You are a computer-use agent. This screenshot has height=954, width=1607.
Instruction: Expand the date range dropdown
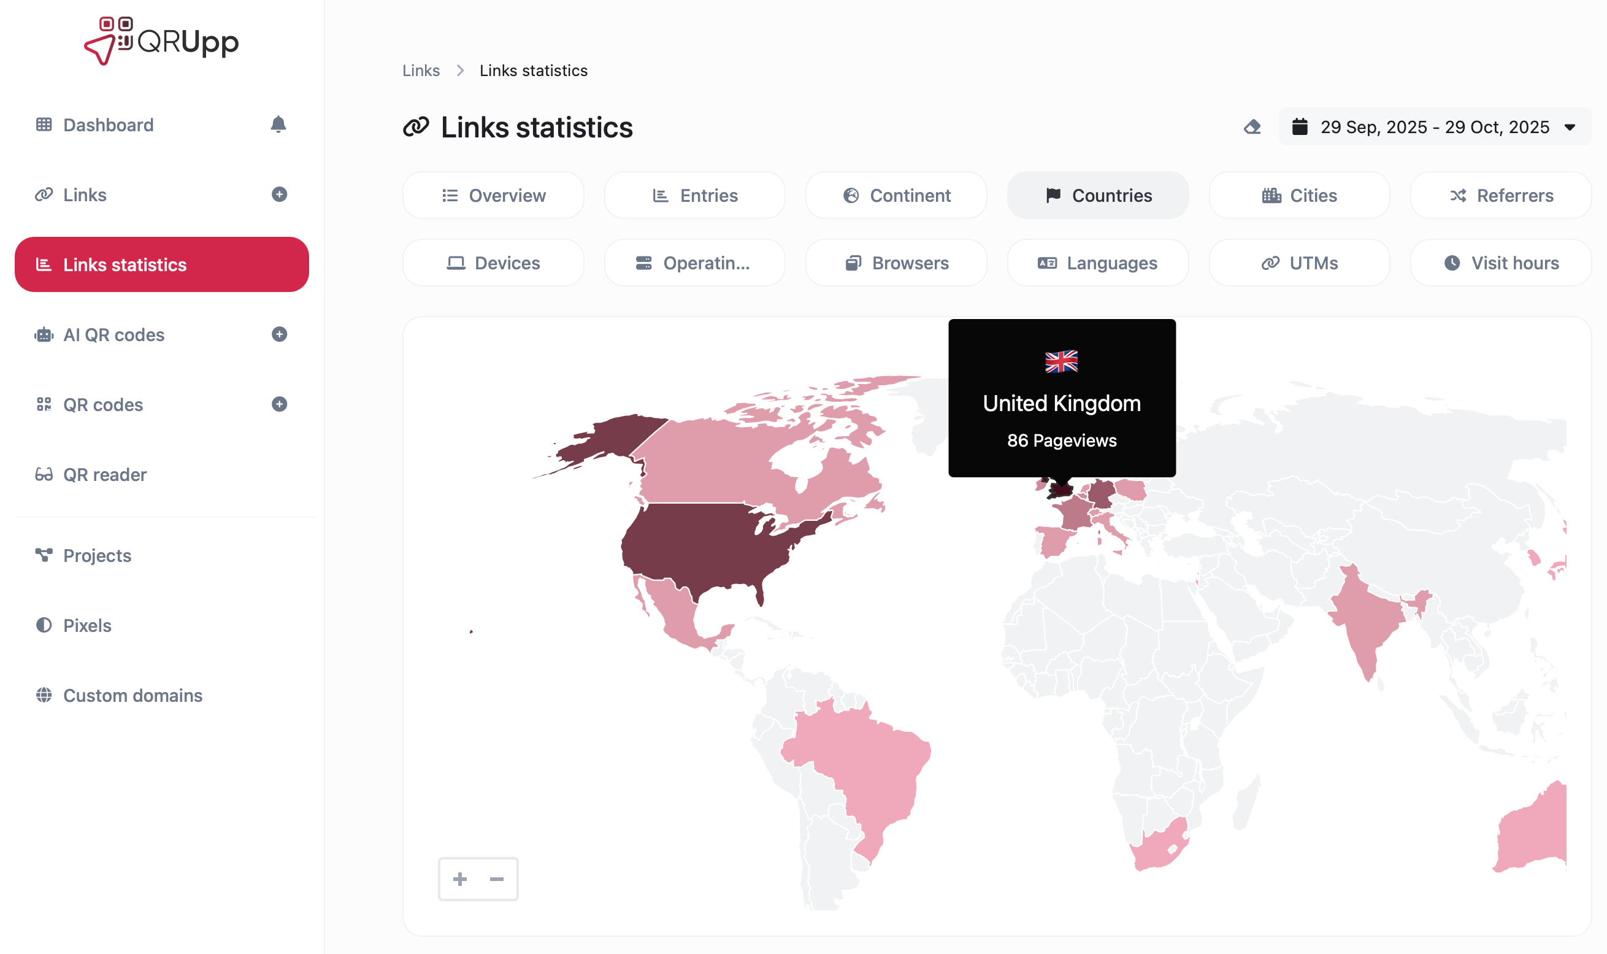click(1570, 126)
